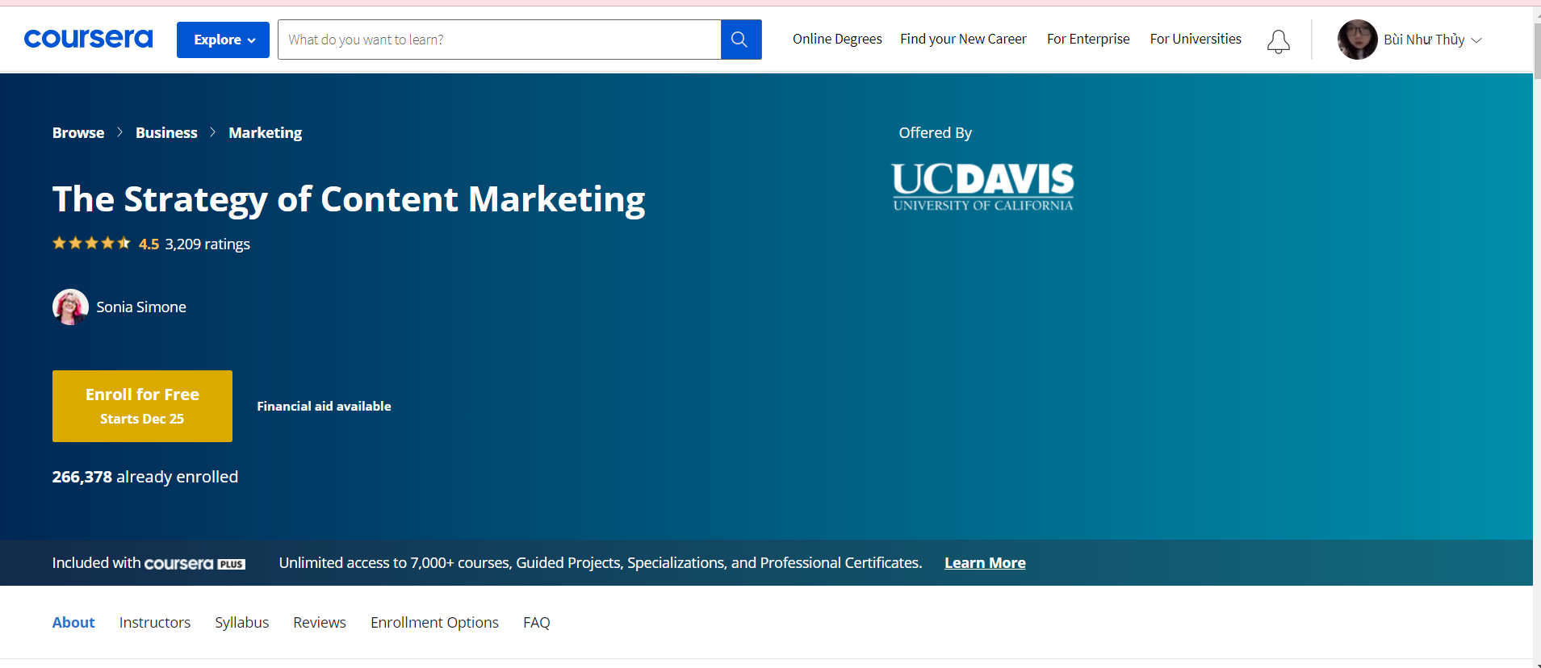The height and width of the screenshot is (668, 1541).
Task: Switch to Instructors tab
Action: [155, 622]
